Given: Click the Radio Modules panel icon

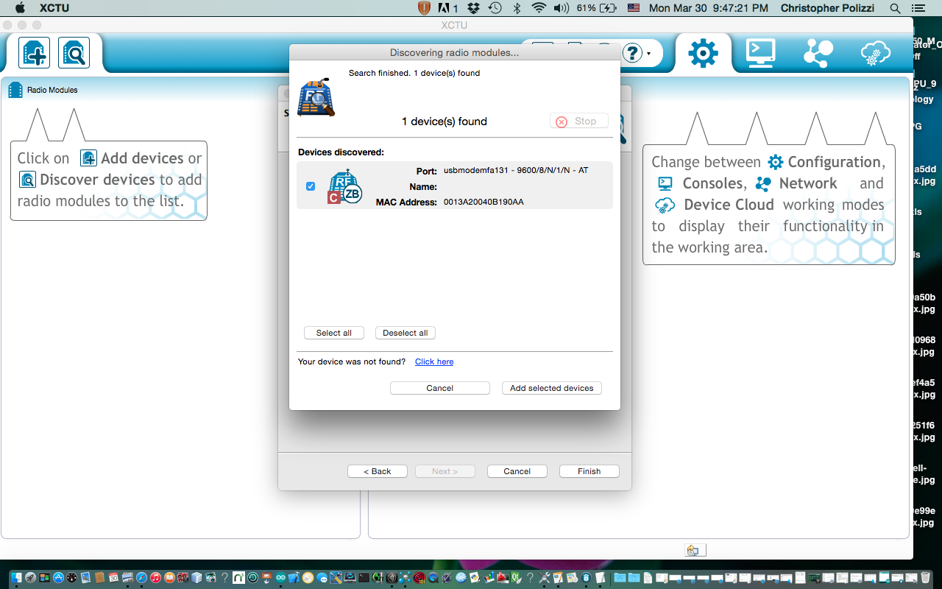Looking at the screenshot, I should tap(15, 90).
